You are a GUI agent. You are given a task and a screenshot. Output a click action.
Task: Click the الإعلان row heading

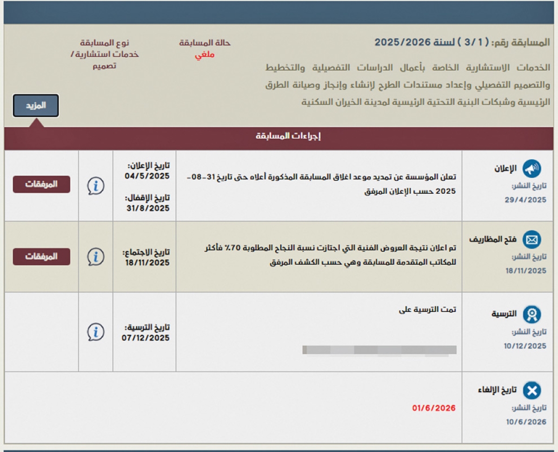pyautogui.click(x=505, y=169)
